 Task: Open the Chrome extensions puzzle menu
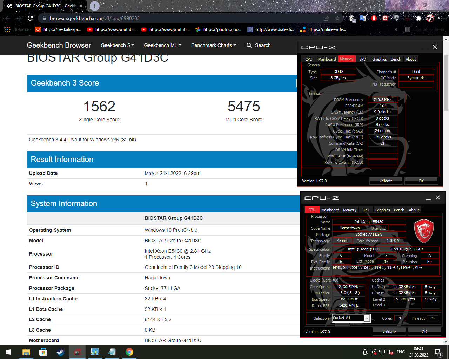[x=419, y=18]
